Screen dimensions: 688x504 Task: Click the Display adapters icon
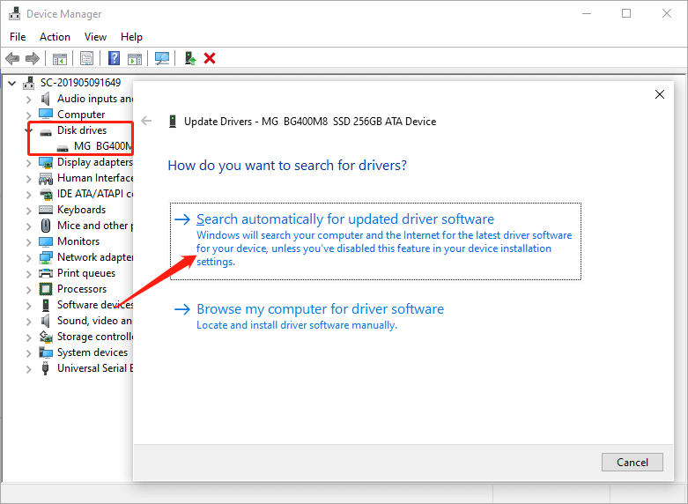[x=46, y=162]
